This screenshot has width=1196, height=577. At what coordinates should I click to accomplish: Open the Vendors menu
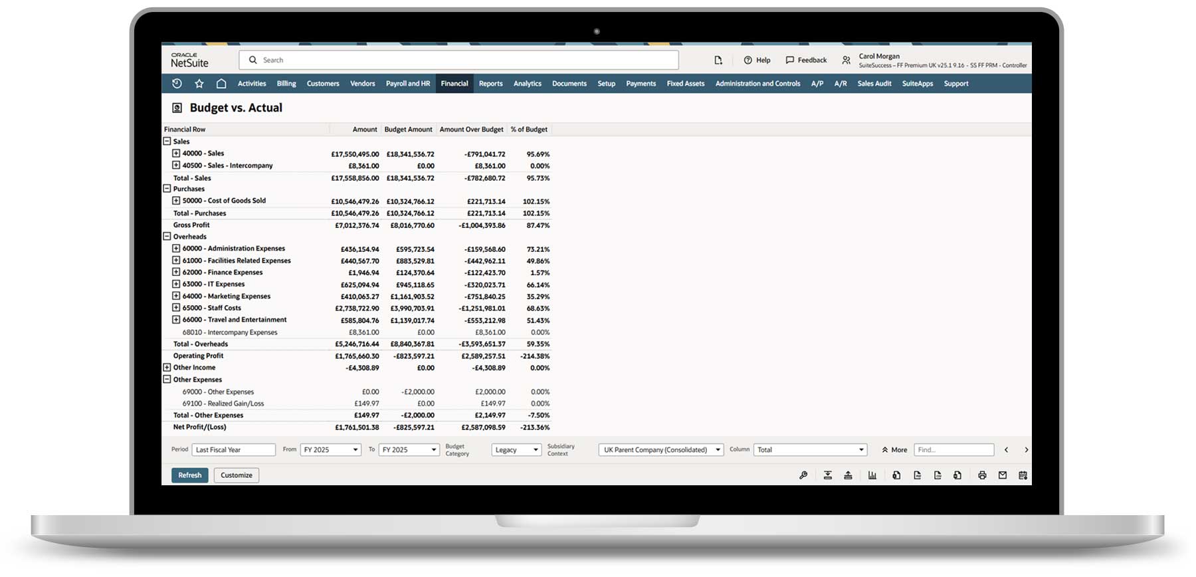[363, 84]
